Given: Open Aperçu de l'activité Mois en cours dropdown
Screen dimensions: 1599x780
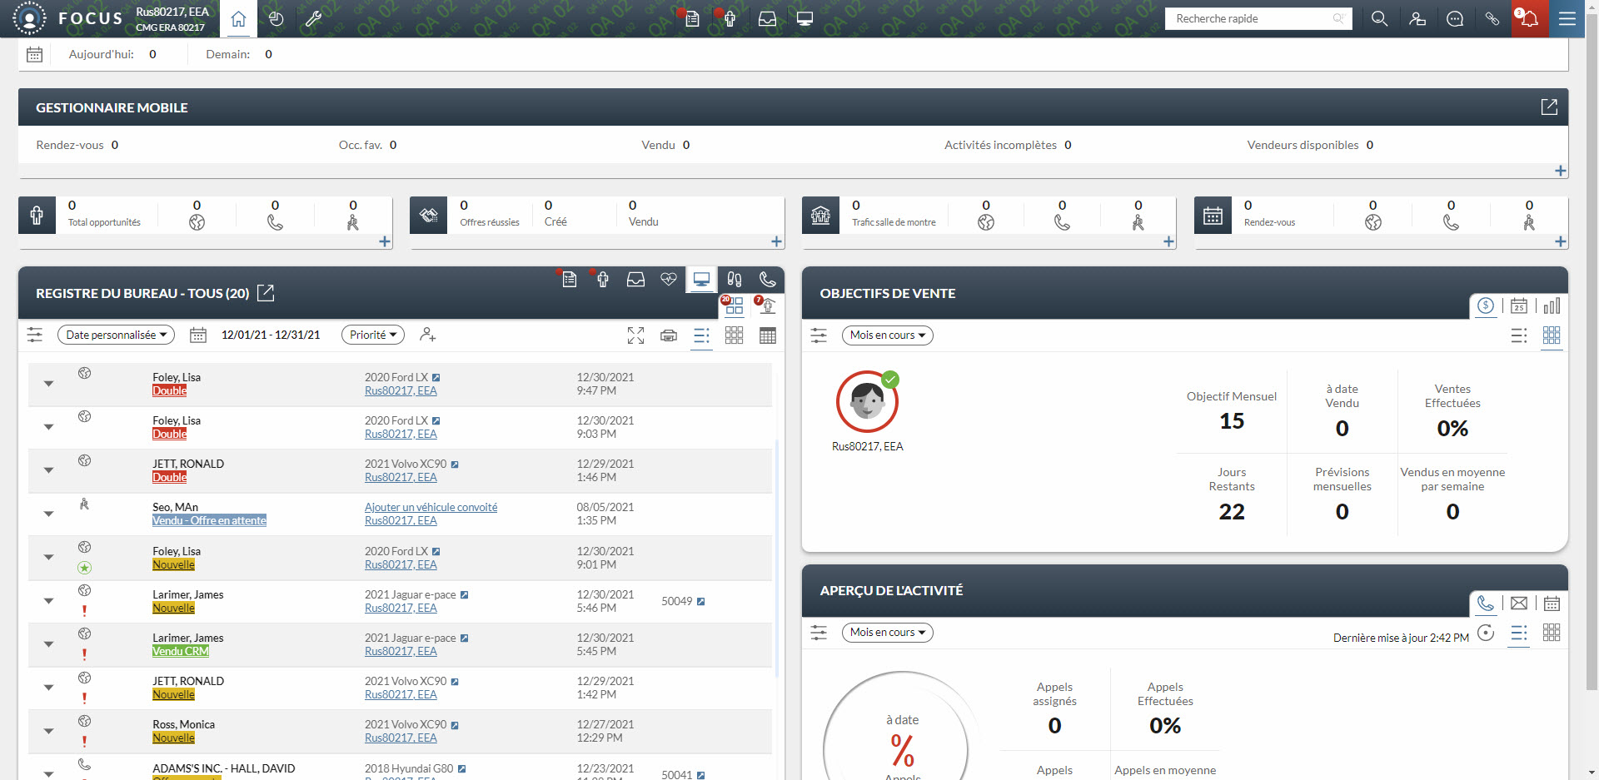Looking at the screenshot, I should pyautogui.click(x=887, y=633).
